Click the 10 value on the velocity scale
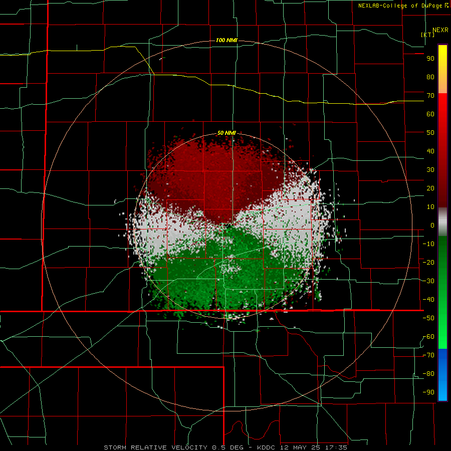This screenshot has height=451, width=451. pyautogui.click(x=430, y=207)
